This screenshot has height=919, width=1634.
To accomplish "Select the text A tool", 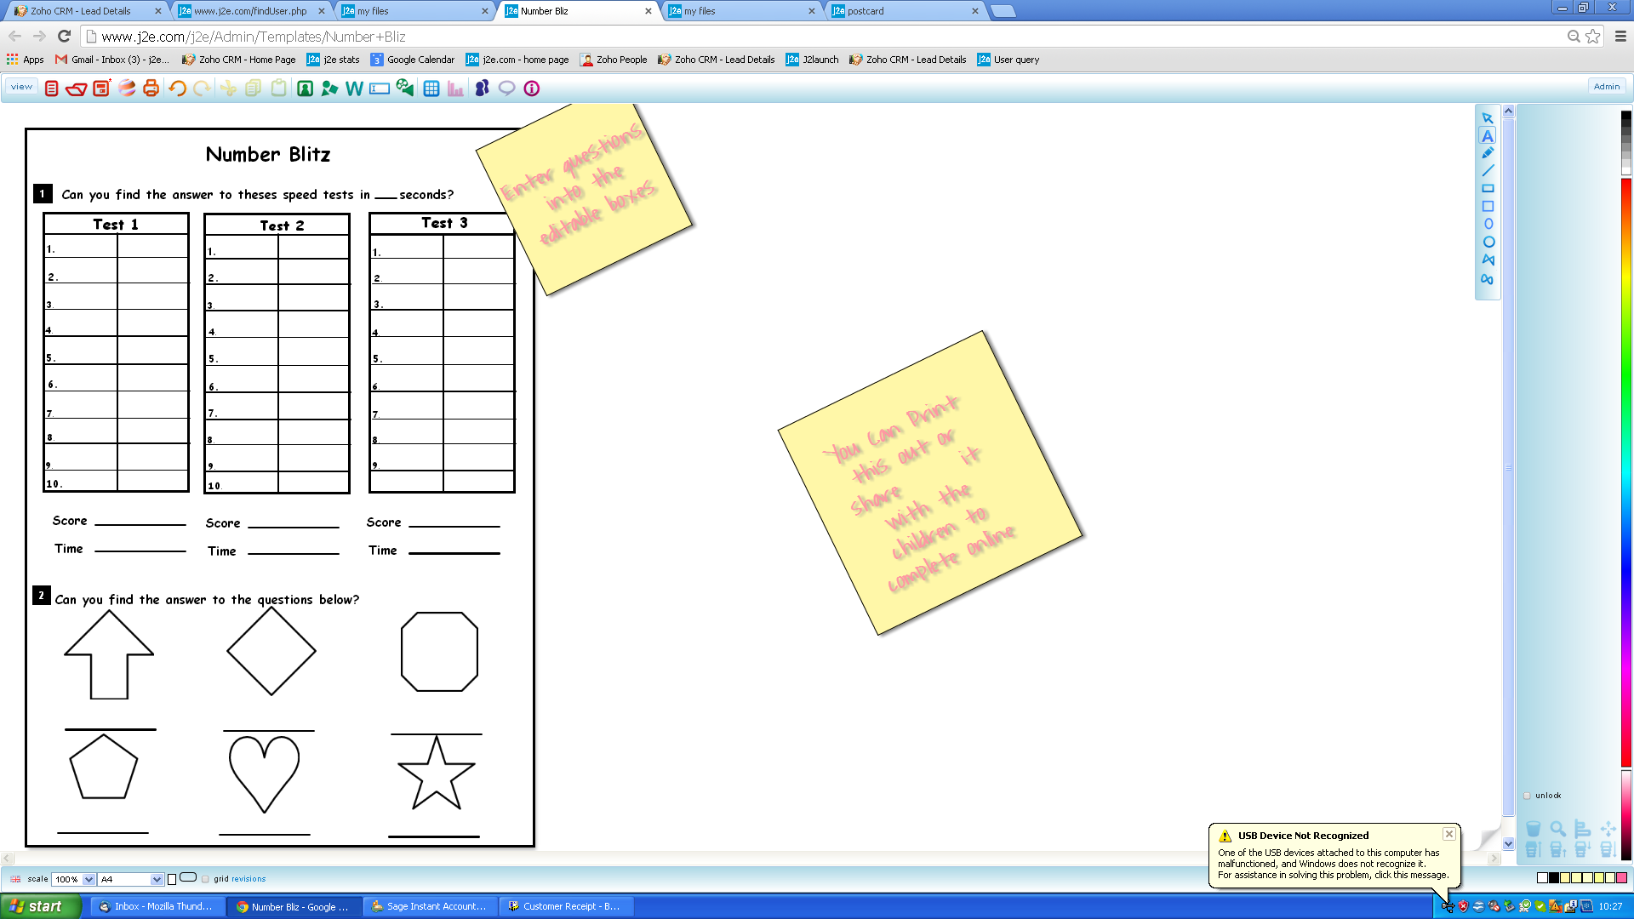I will click(x=1488, y=136).
